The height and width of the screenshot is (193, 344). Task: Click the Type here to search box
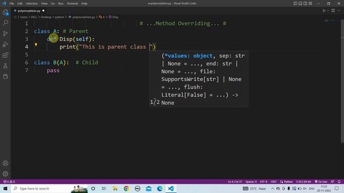49,188
